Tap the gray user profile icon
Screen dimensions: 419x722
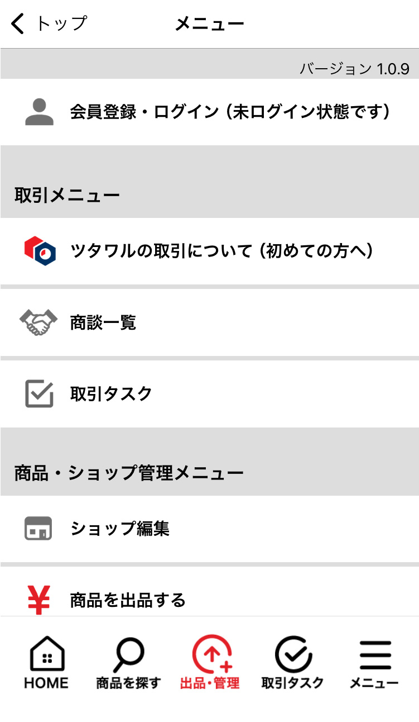tap(39, 112)
